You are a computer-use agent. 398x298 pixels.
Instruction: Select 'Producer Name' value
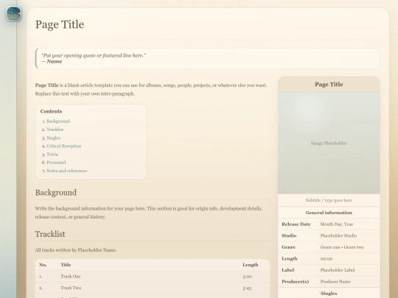tap(335, 282)
